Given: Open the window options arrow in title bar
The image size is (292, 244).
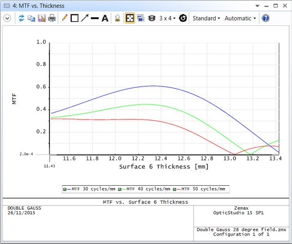Looking at the screenshot, I should pyautogui.click(x=257, y=6).
